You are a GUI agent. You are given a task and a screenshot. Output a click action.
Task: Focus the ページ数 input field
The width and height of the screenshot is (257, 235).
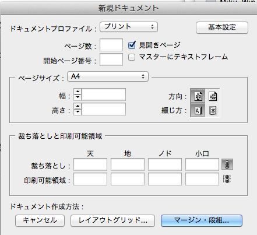click(111, 45)
